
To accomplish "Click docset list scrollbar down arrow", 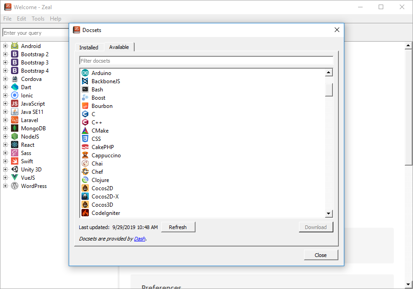I will 328,213.
